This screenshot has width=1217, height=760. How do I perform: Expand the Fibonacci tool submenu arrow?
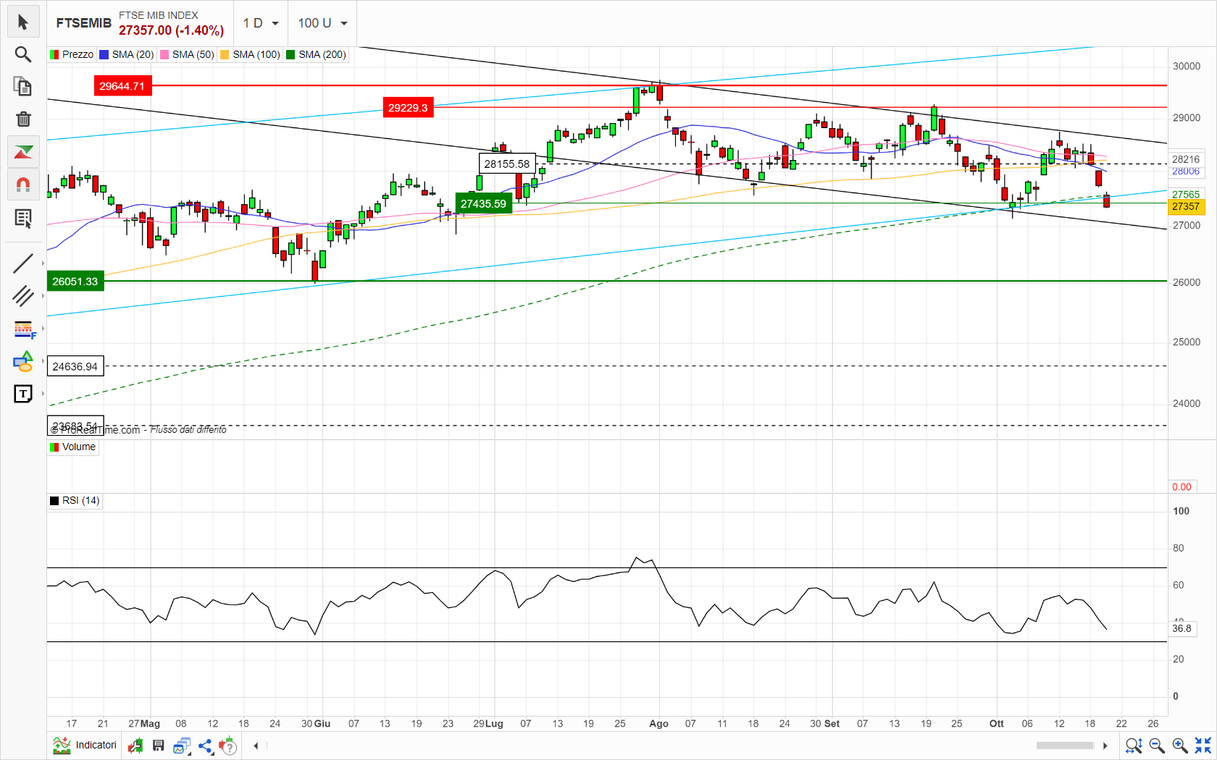(43, 329)
